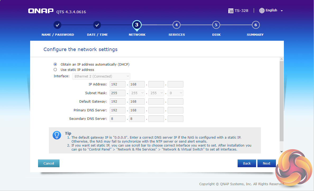Click Secondary DNS Server first octet field
Screen dimensions: 314x191
[x=118, y=119]
